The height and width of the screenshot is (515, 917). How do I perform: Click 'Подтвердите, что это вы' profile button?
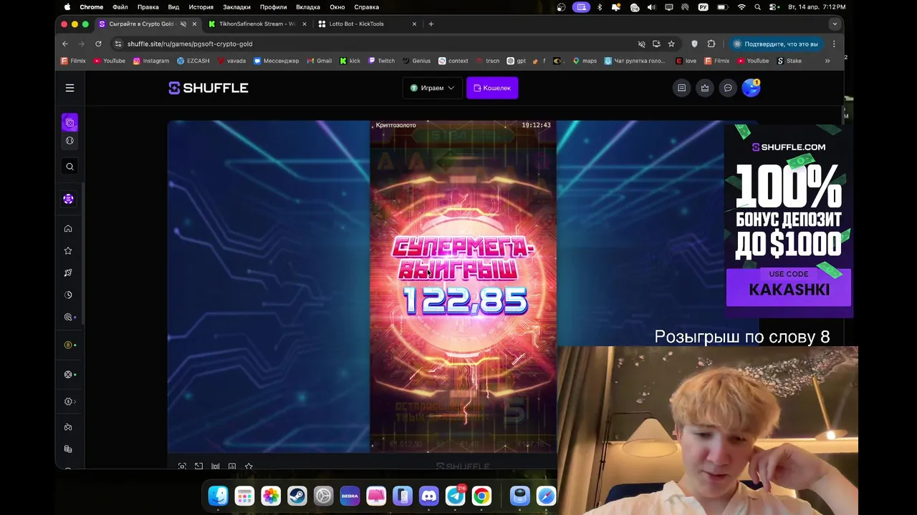coord(776,44)
